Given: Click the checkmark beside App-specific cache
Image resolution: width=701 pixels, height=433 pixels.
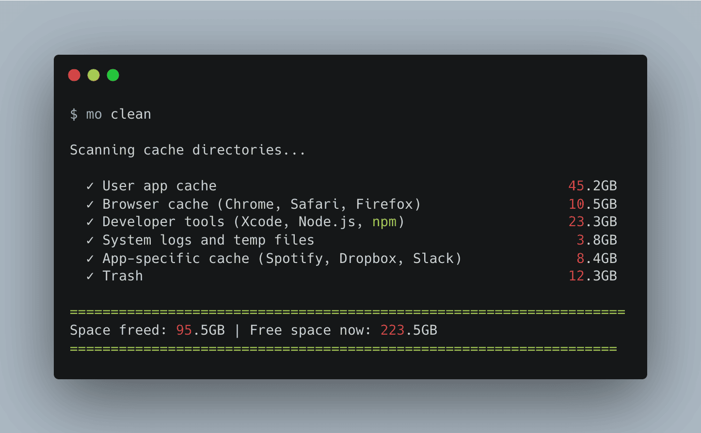Looking at the screenshot, I should 90,259.
